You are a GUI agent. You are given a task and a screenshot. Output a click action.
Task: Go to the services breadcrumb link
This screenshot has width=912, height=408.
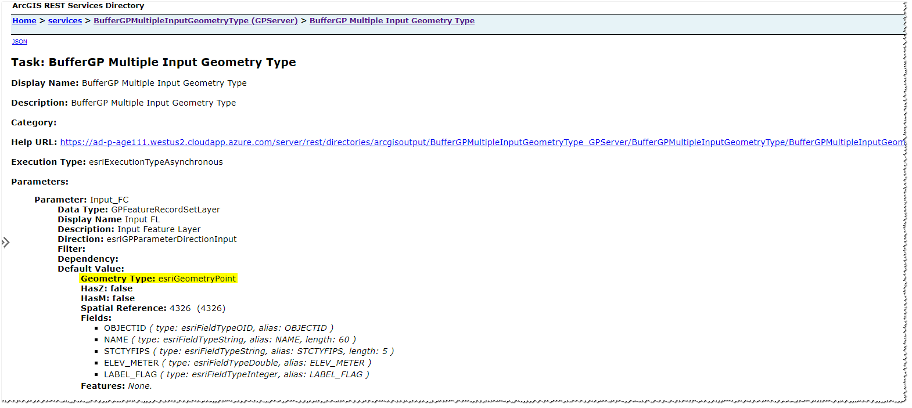(x=65, y=20)
